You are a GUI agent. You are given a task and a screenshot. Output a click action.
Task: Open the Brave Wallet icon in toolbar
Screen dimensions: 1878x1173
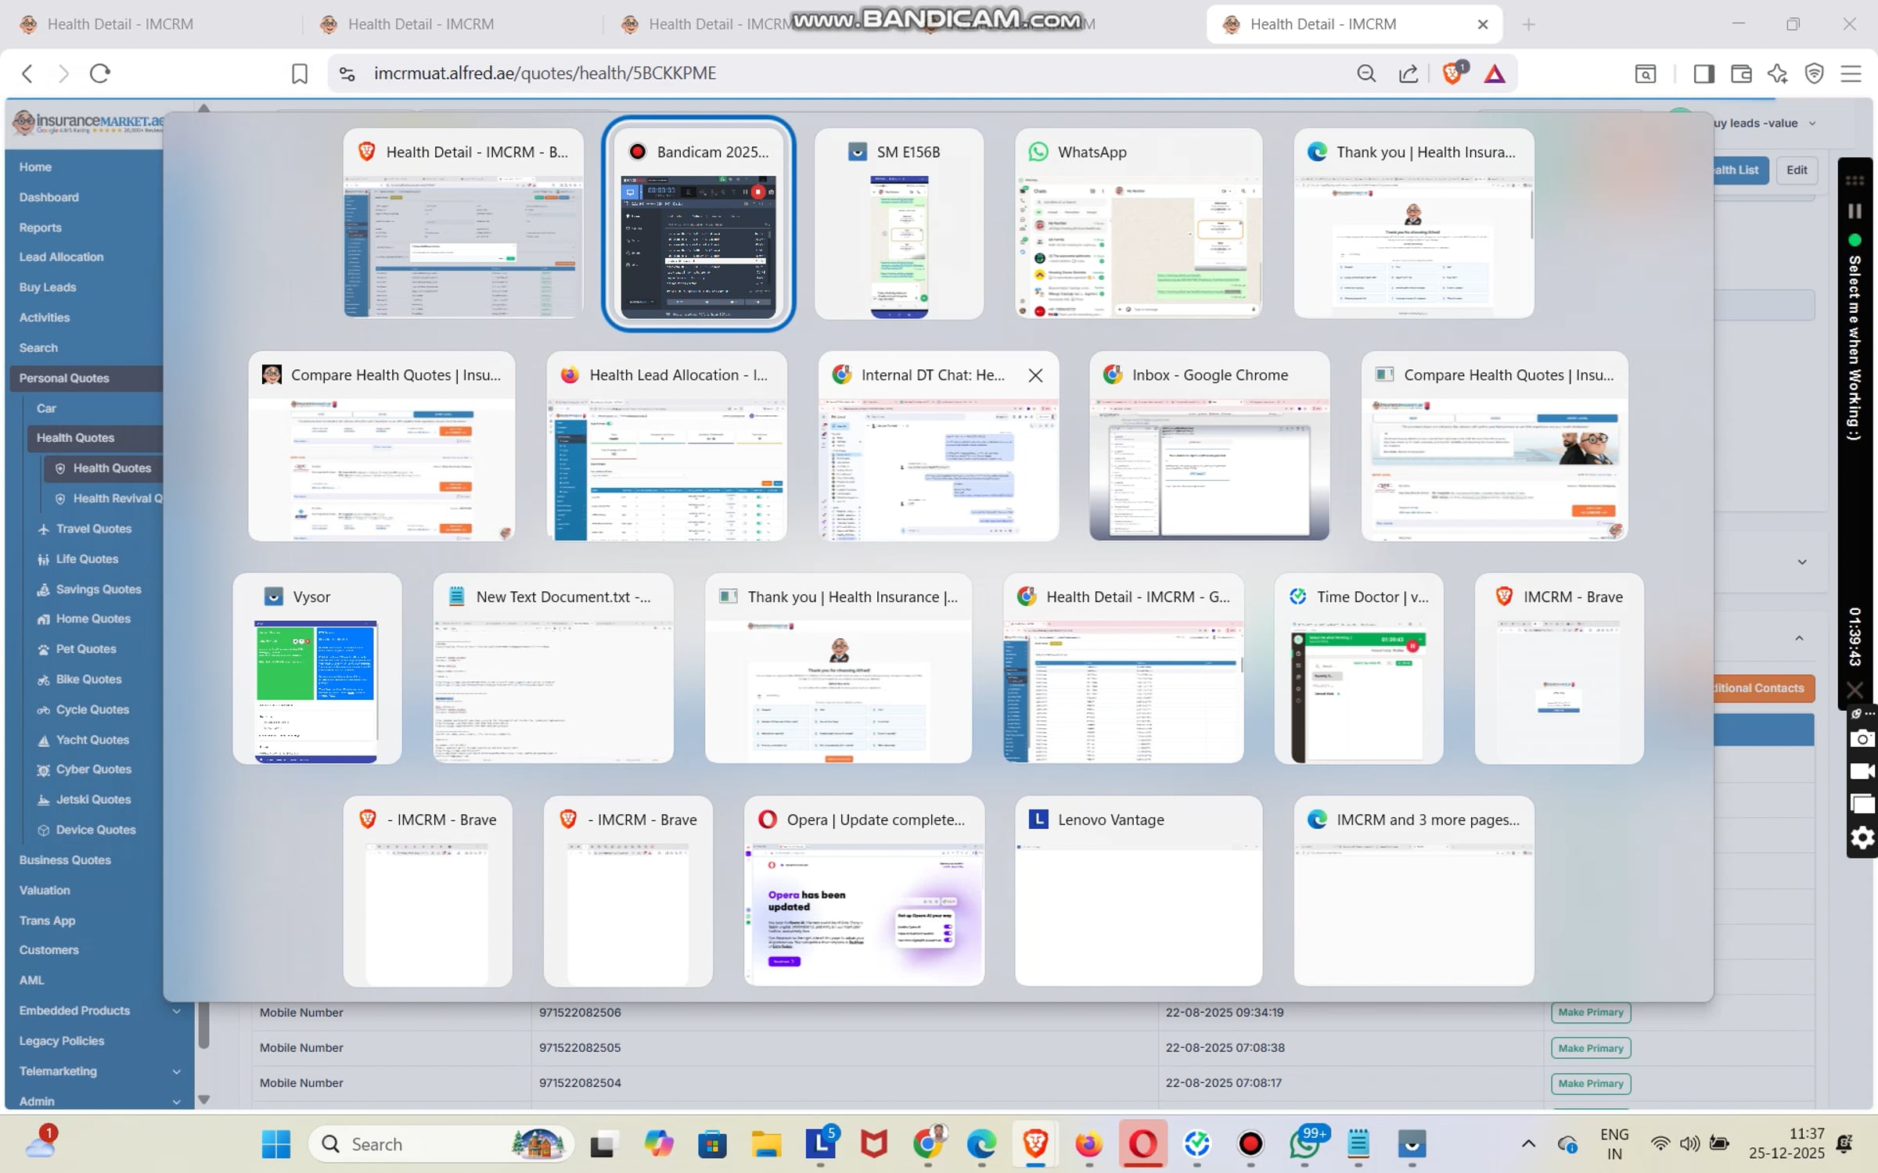1741,74
